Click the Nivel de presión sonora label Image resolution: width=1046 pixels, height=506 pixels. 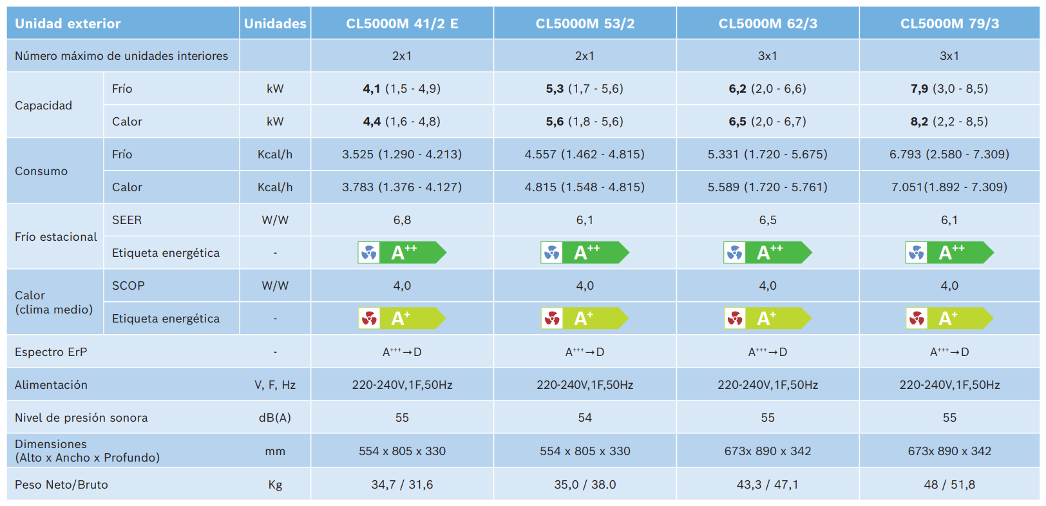click(x=81, y=418)
